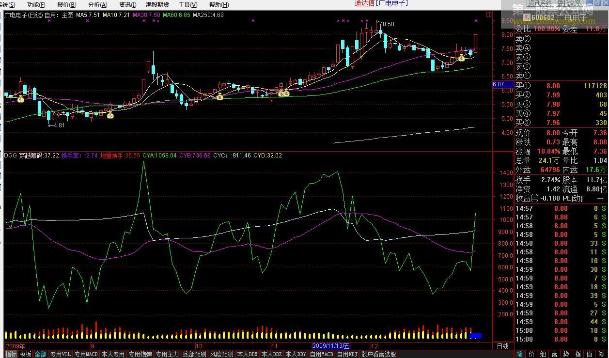Click the 换手 2.74% value
This screenshot has width=609, height=358.
(550, 180)
